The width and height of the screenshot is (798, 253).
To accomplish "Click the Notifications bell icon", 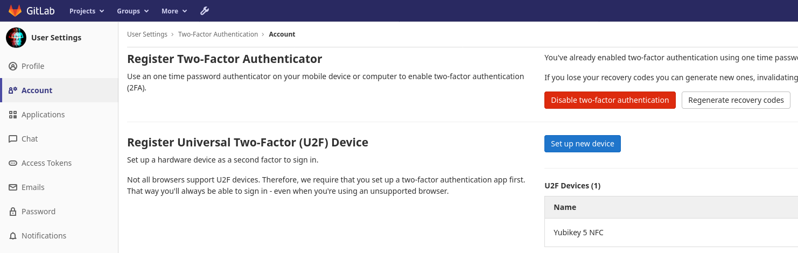I will [x=13, y=236].
